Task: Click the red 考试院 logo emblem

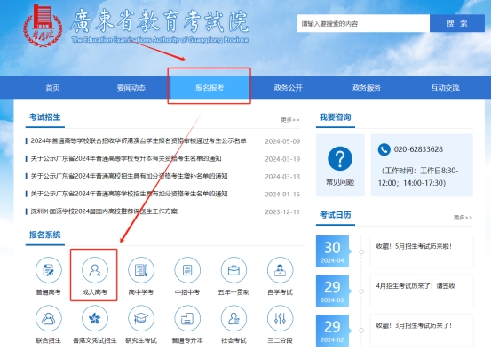Action: coord(43,26)
